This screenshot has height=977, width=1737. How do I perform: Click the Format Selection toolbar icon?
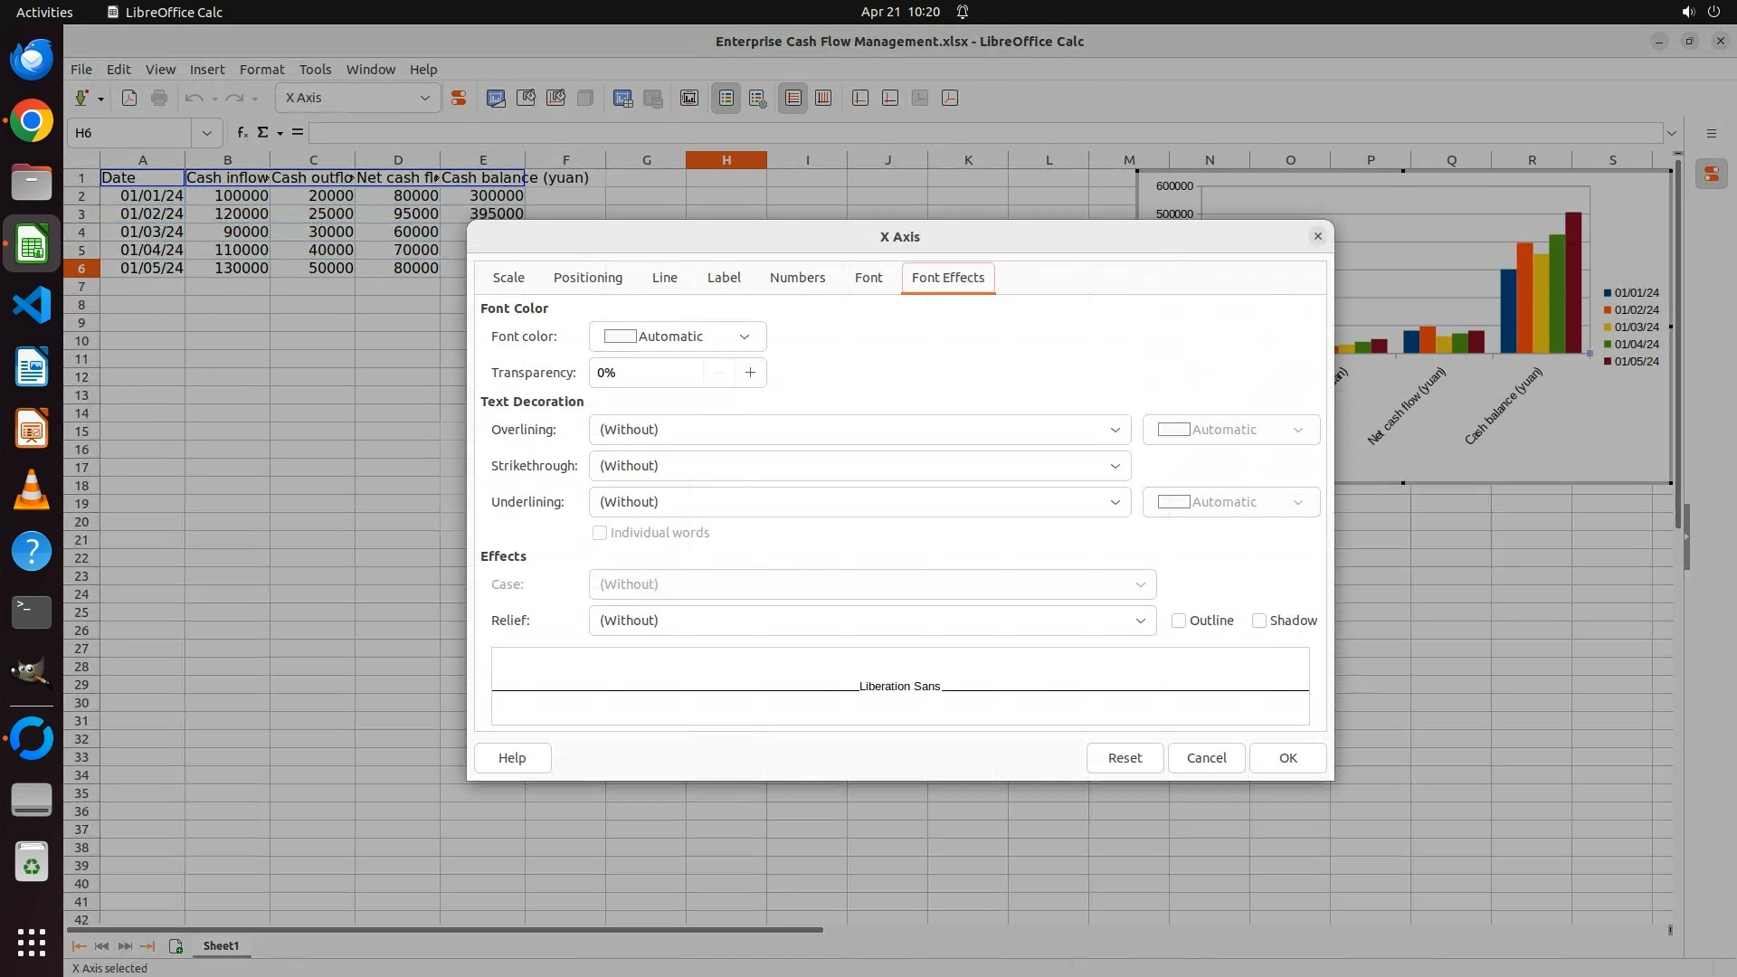(459, 98)
